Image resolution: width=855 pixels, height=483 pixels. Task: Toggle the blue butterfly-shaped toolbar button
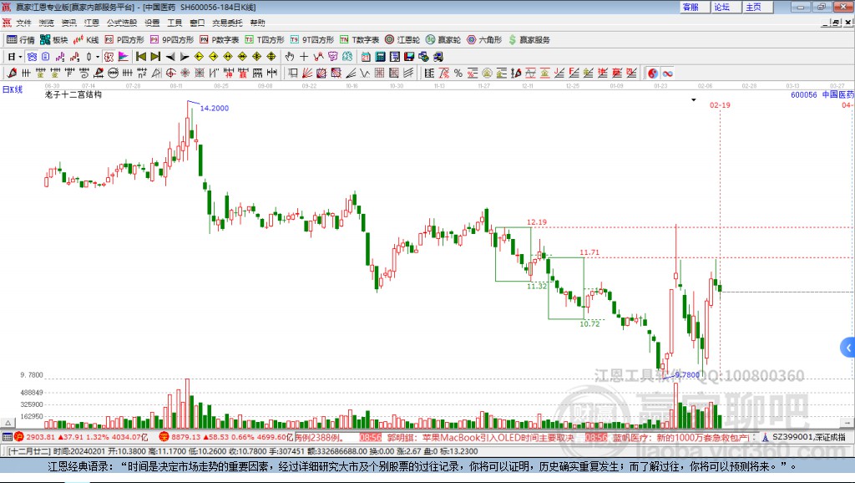pos(33,56)
